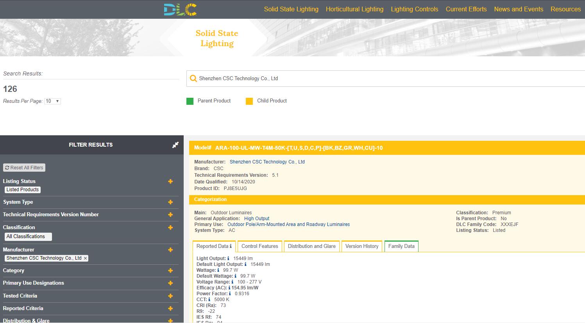Expand Technical Requirements Version Number filter
585x323 pixels.
pos(170,215)
